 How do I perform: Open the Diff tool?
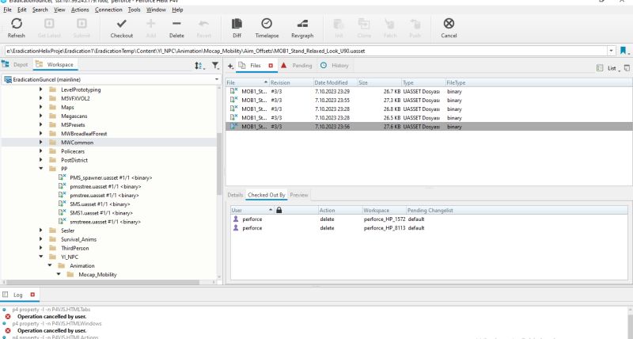coord(237,29)
